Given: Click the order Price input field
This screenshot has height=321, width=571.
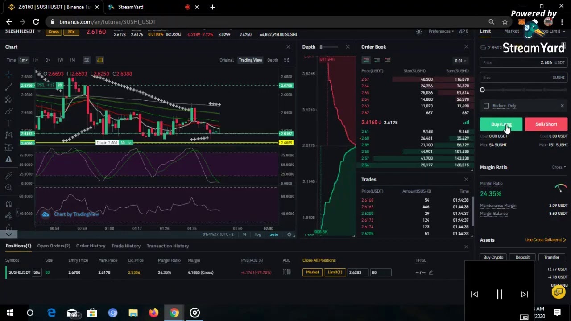Looking at the screenshot, I should (524, 63).
